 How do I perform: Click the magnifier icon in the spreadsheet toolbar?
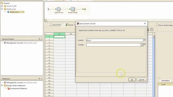pyautogui.click(x=152, y=29)
